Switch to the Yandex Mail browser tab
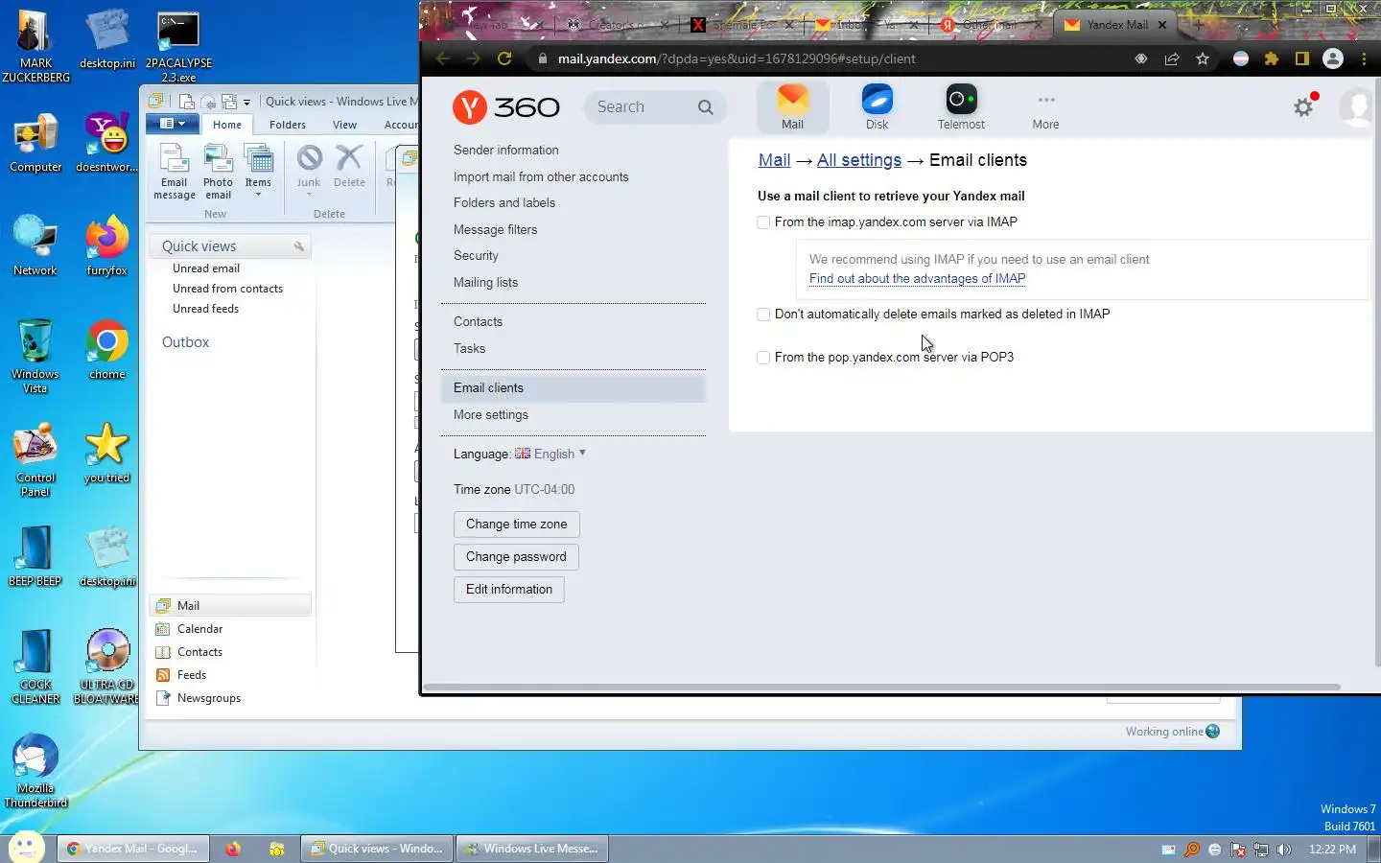The image size is (1381, 863). [x=1114, y=25]
